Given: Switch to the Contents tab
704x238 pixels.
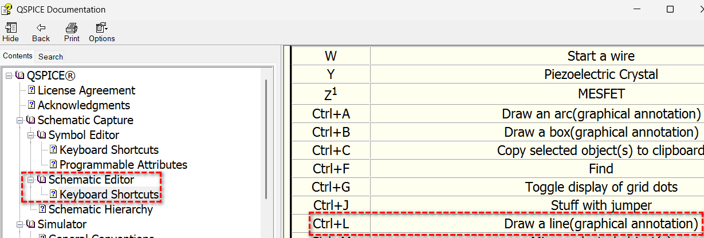Looking at the screenshot, I should pyautogui.click(x=18, y=56).
